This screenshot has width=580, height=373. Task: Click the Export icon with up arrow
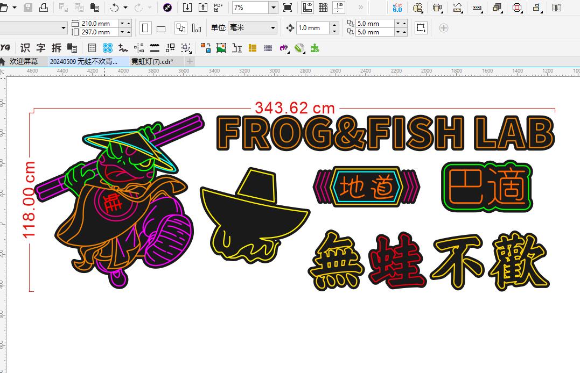pos(203,8)
